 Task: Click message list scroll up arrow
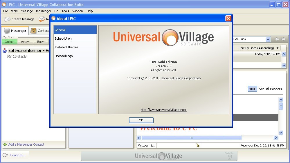pos(284,54)
